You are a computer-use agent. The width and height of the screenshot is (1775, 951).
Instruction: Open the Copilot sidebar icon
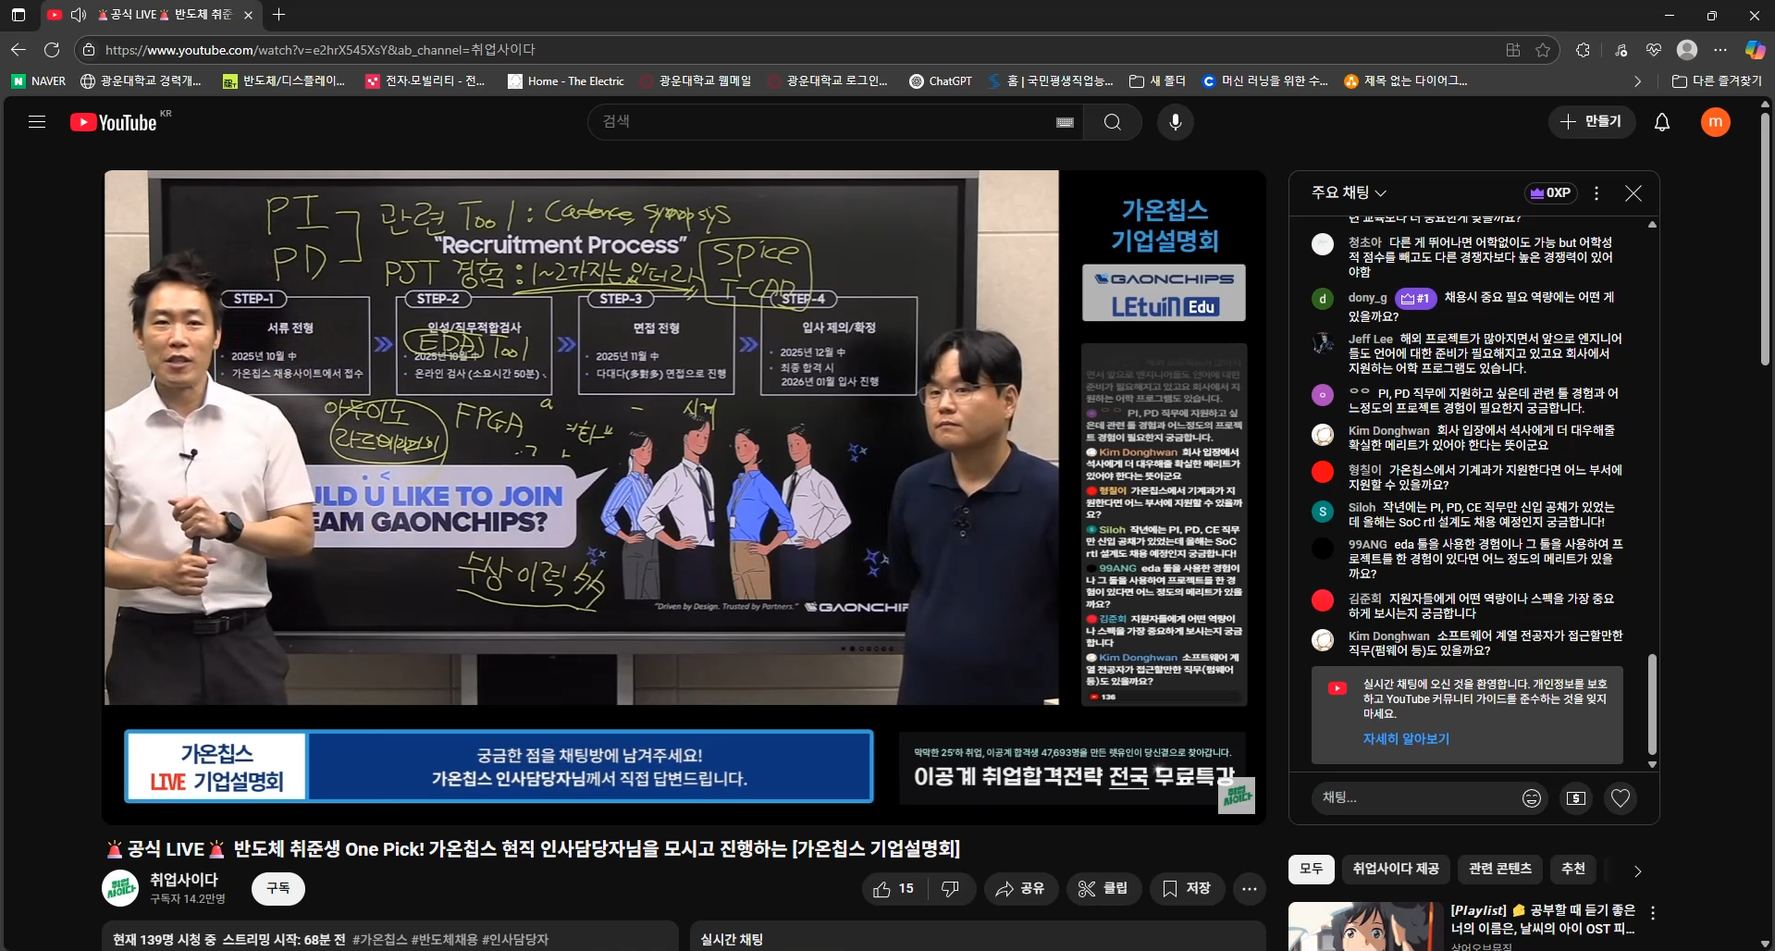[x=1755, y=50]
